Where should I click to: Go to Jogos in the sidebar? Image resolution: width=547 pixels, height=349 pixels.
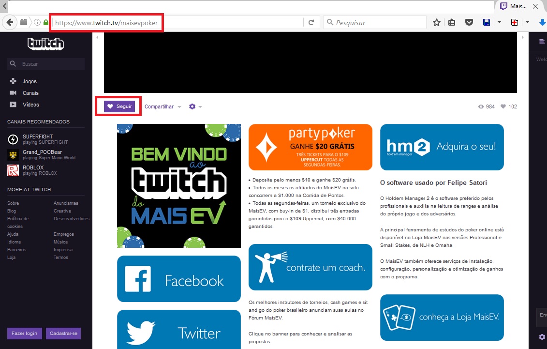point(30,81)
